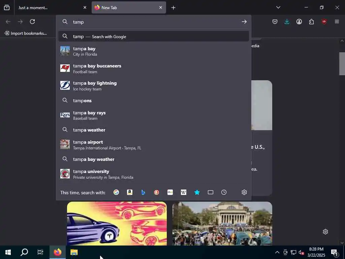
Task: Search this time with DuckDuckGo icon
Action: point(156,192)
